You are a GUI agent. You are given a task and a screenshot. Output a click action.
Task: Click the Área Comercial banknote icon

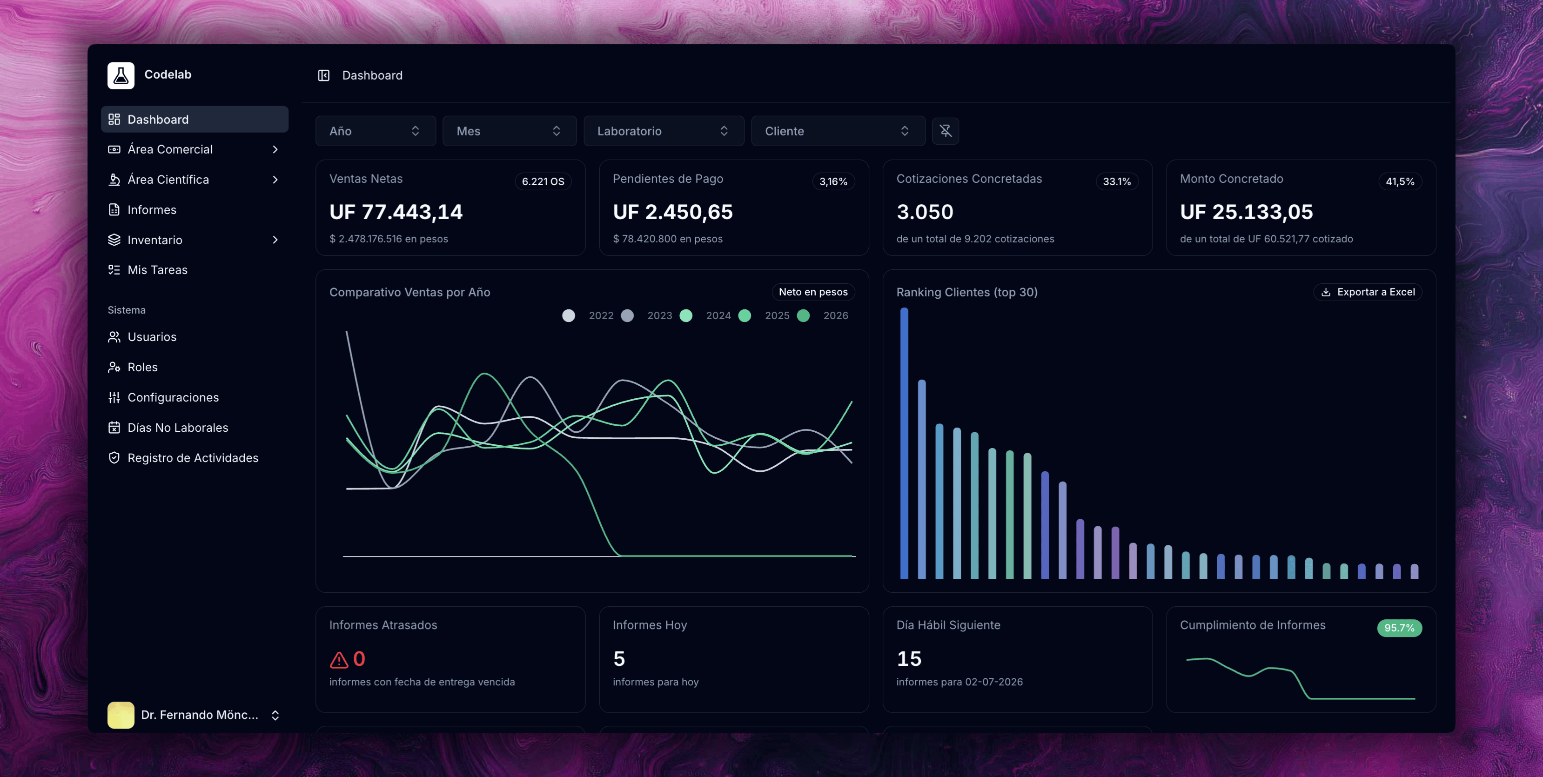[114, 149]
